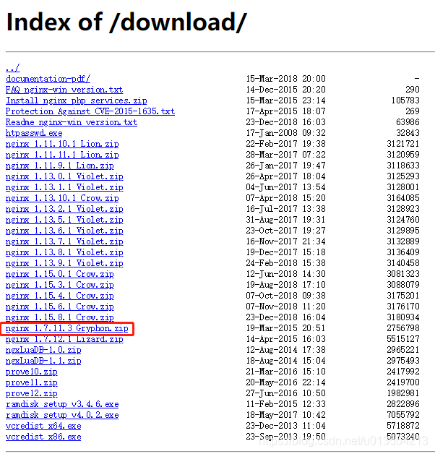Click file size 2756798

pyautogui.click(x=403, y=328)
